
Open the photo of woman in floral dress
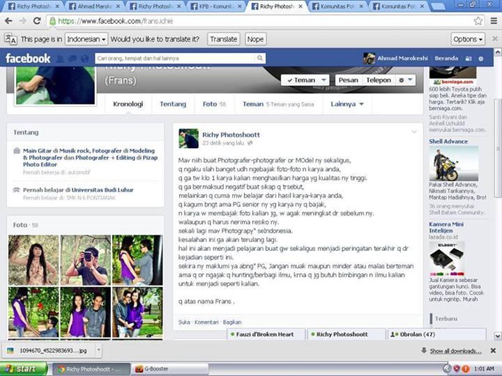(33, 260)
